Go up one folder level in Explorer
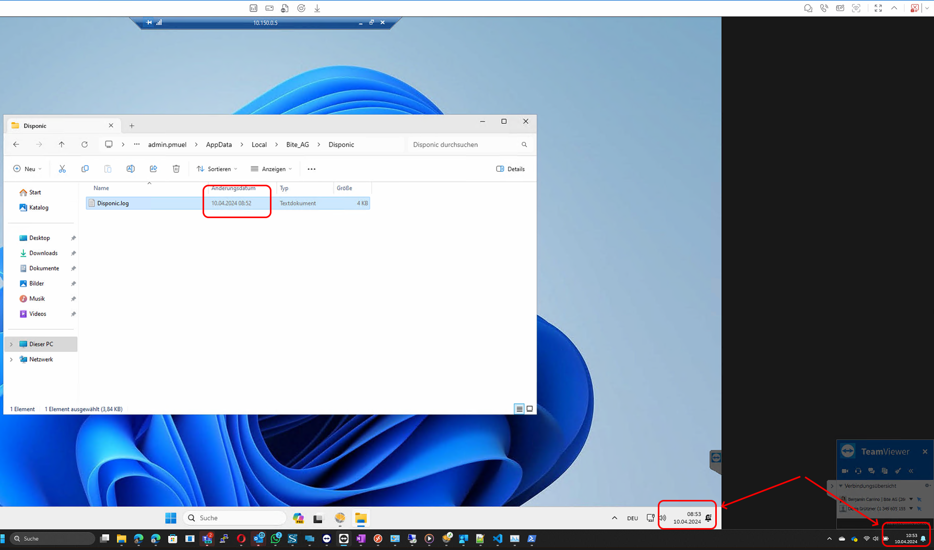Viewport: 934px width, 550px height. point(62,145)
